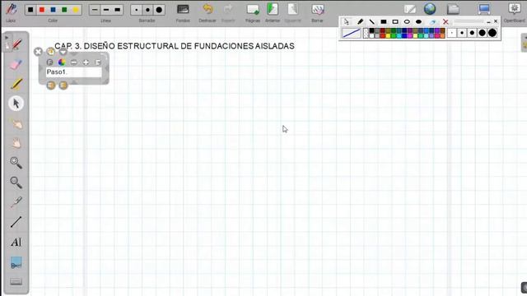Select eraser in floating drawing palette
527x296 pixels.
coord(432,22)
